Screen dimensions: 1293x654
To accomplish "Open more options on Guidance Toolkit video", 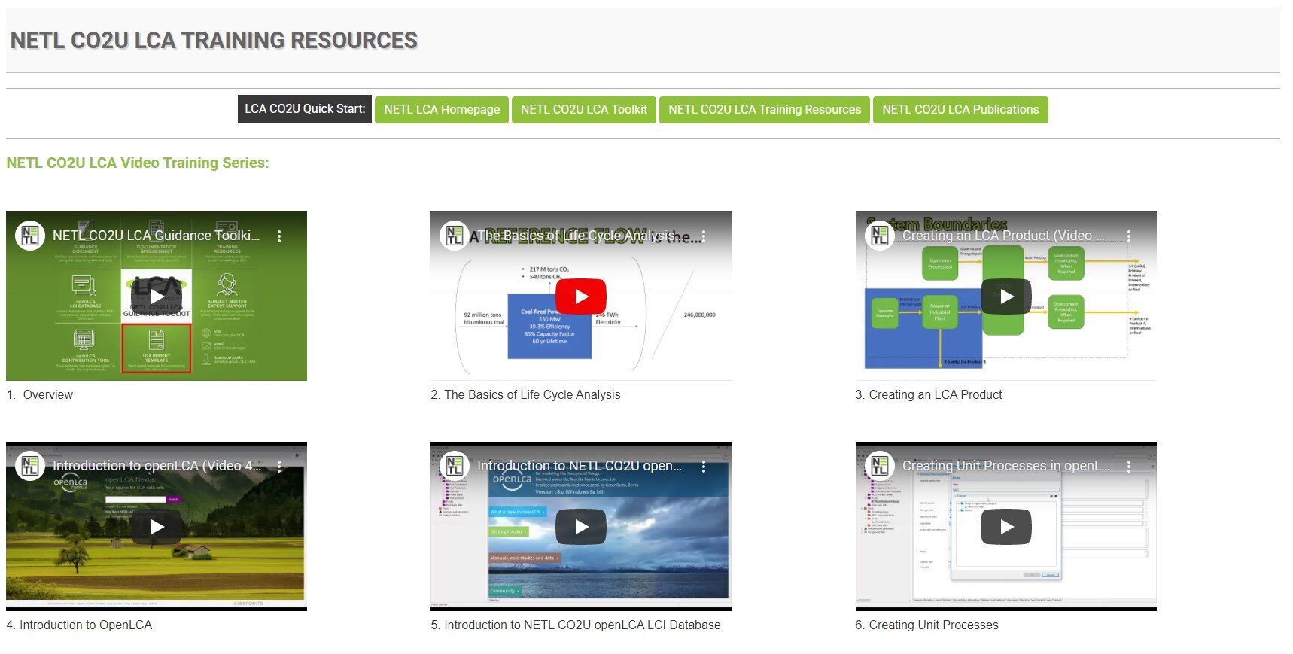I will tap(279, 236).
